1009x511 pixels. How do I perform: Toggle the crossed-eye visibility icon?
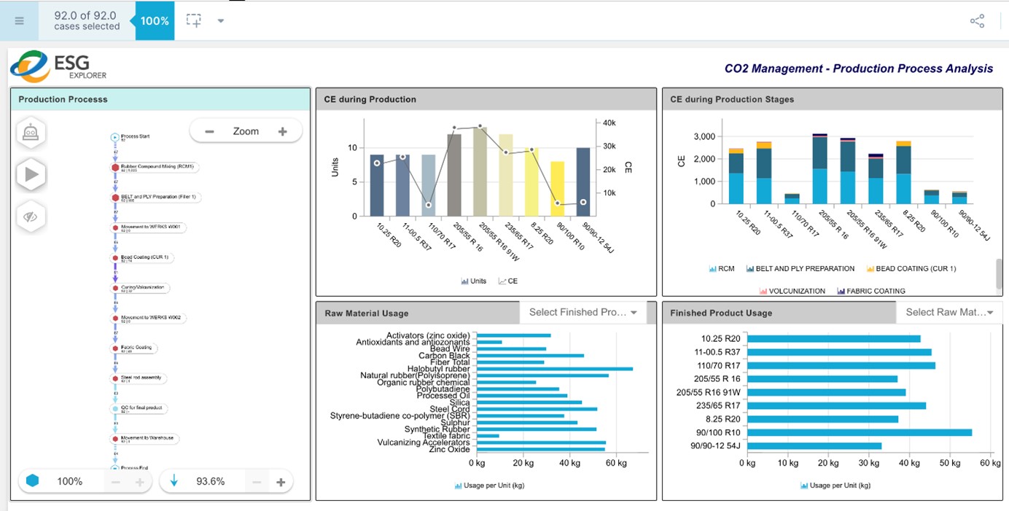coord(31,217)
